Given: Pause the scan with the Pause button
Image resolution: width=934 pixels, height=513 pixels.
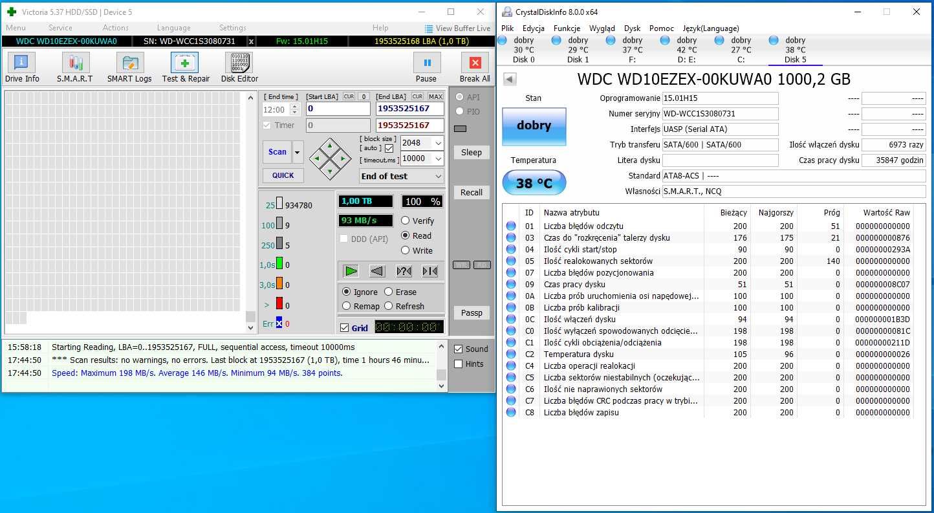Looking at the screenshot, I should (x=426, y=67).
